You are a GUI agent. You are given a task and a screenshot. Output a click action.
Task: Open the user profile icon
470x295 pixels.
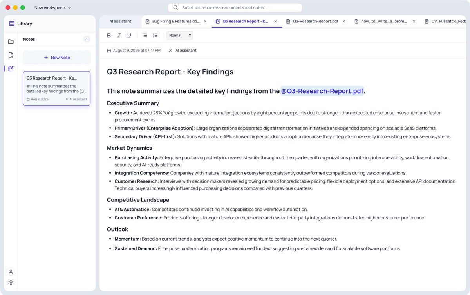[11, 271]
